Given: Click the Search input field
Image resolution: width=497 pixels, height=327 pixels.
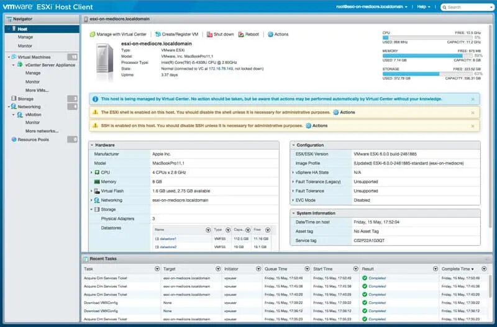Looking at the screenshot, I should pyautogui.click(x=467, y=7).
